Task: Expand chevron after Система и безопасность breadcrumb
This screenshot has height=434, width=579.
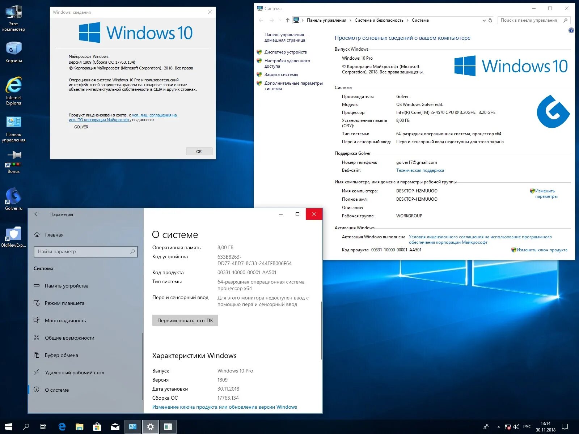Action: tap(407, 20)
